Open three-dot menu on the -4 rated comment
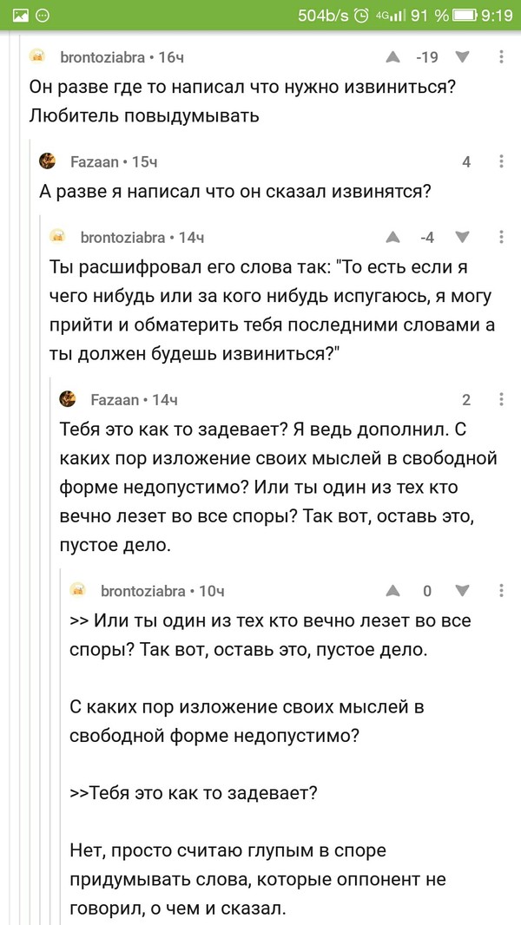The width and height of the screenshot is (521, 925). pyautogui.click(x=502, y=237)
